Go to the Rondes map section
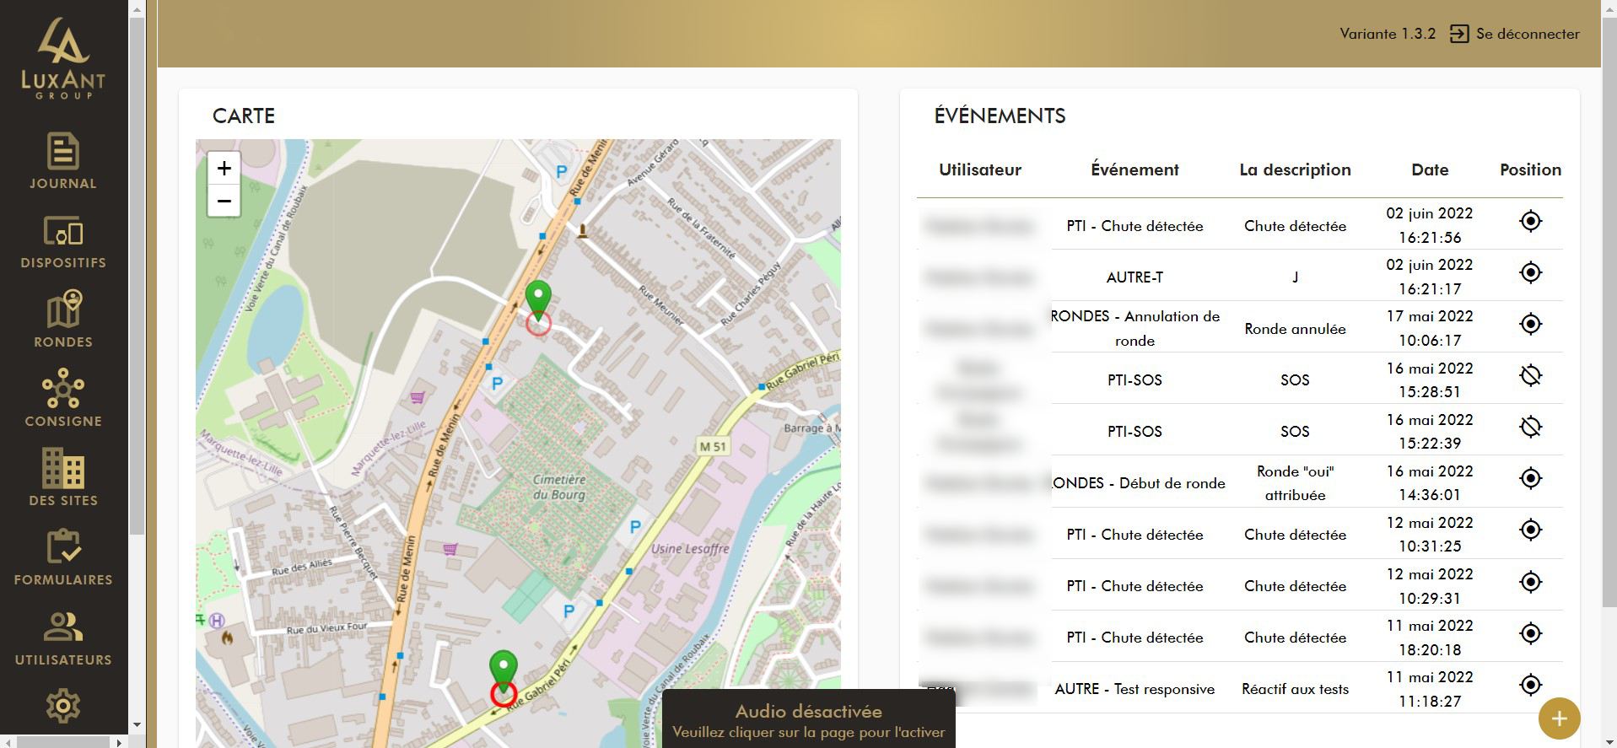 coord(63,320)
